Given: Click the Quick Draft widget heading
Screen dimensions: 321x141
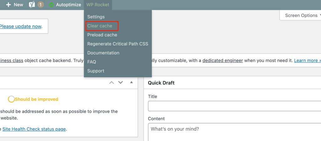Looking at the screenshot, I should [161, 83].
